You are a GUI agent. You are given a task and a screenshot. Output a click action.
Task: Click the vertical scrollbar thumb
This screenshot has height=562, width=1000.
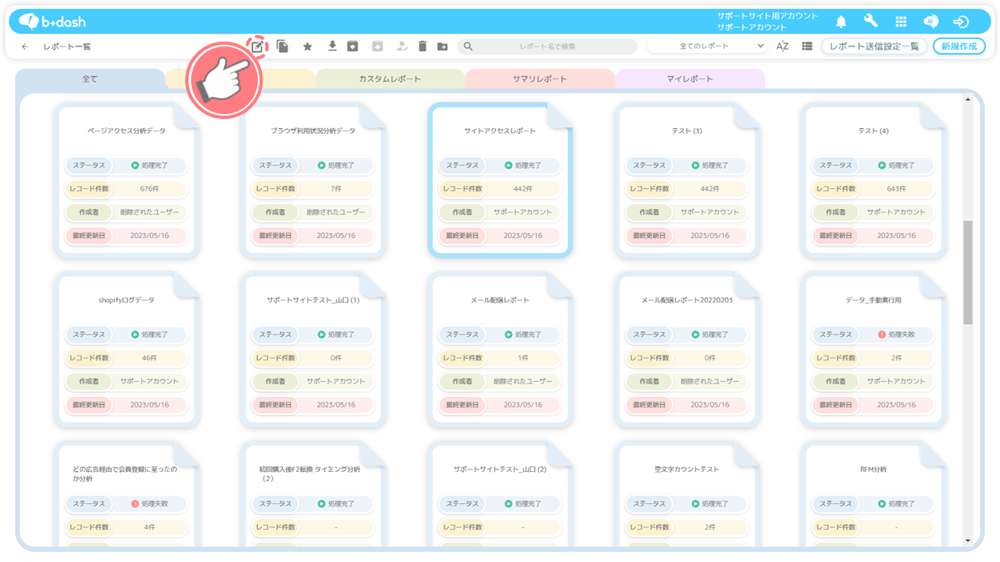[968, 273]
